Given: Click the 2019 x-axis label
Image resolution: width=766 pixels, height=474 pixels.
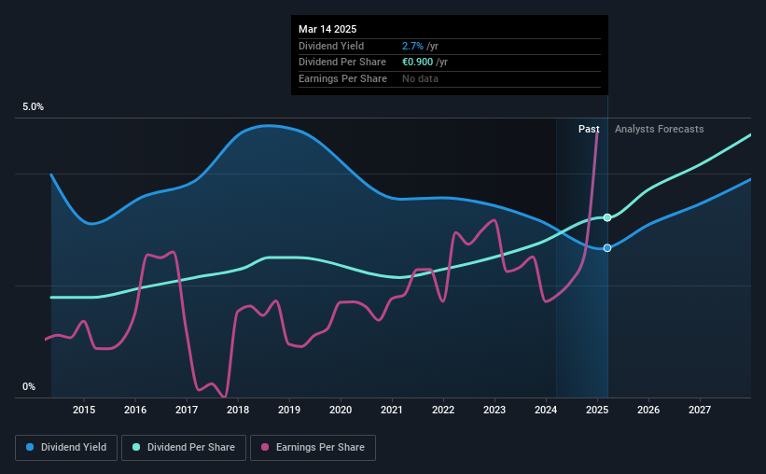Looking at the screenshot, I should pyautogui.click(x=289, y=410).
